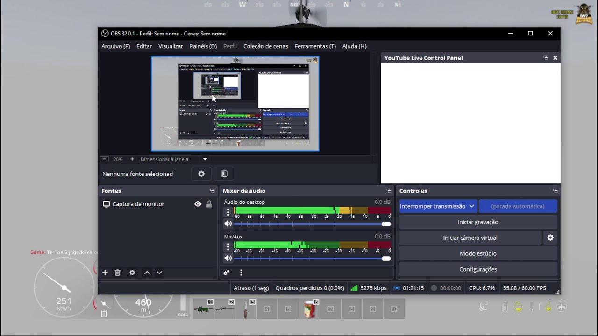Select Captura de monitor source row
Screen dimensions: 598x336
[157, 204]
